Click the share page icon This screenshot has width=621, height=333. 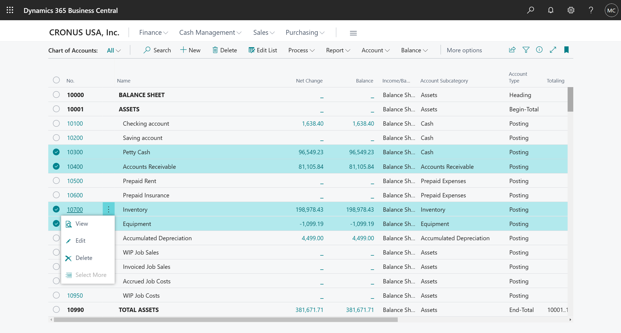[x=512, y=50]
